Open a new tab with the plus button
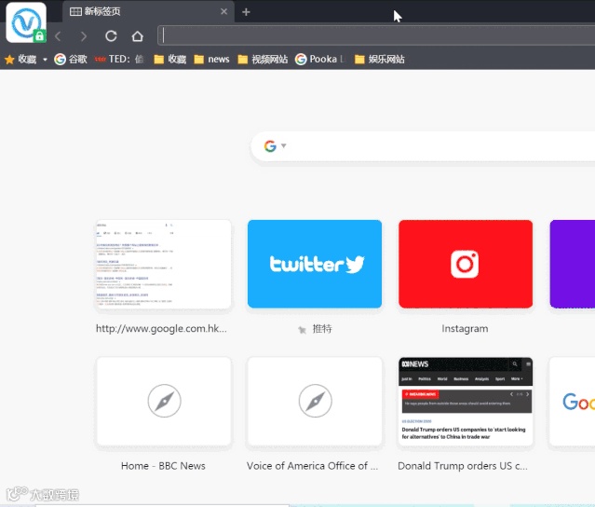Image resolution: width=595 pixels, height=507 pixels. tap(246, 12)
